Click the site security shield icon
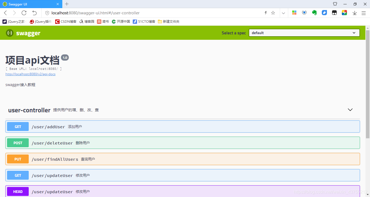This screenshot has width=370, height=197. point(47,13)
